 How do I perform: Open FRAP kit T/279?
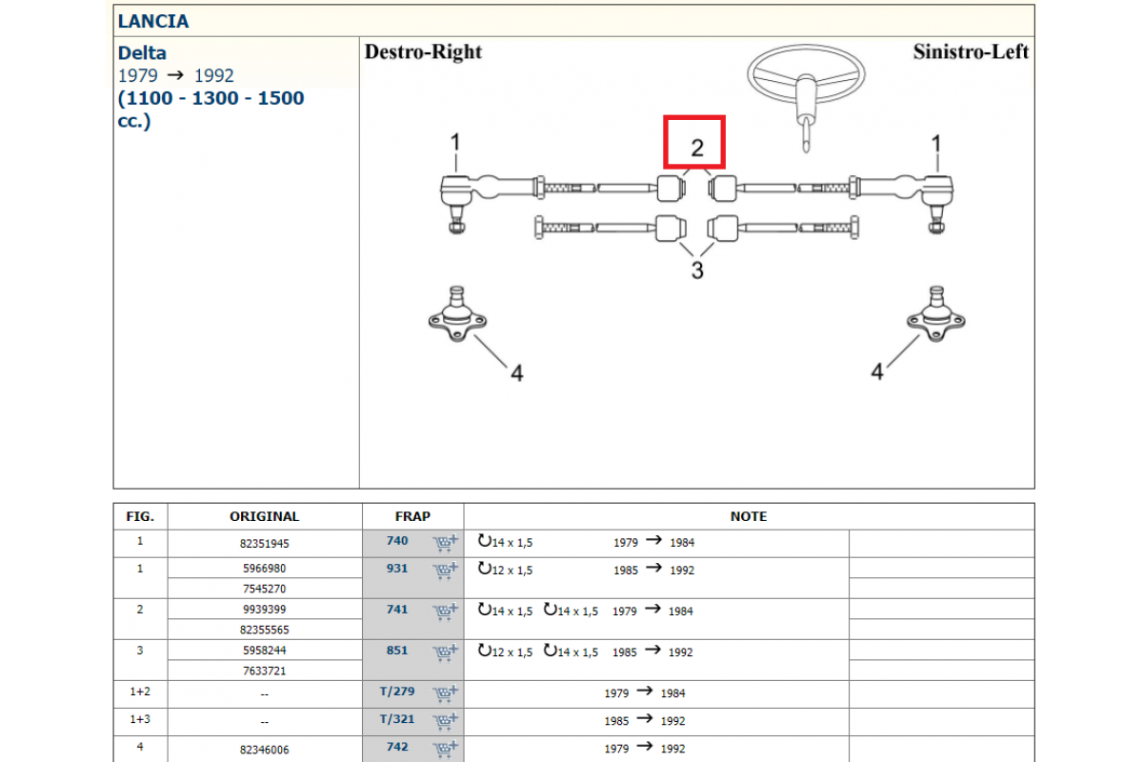coord(397,692)
